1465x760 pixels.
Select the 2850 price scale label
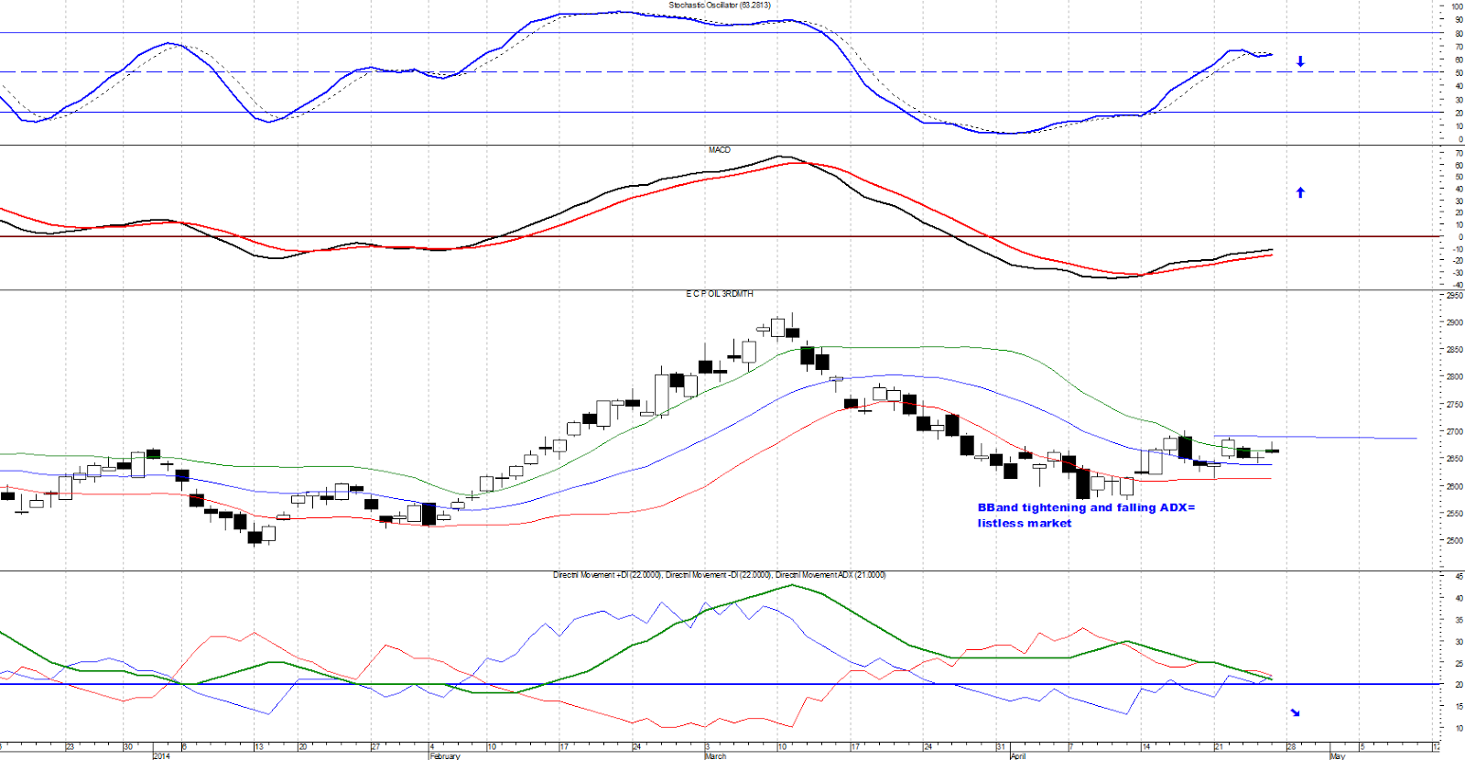tap(1454, 350)
